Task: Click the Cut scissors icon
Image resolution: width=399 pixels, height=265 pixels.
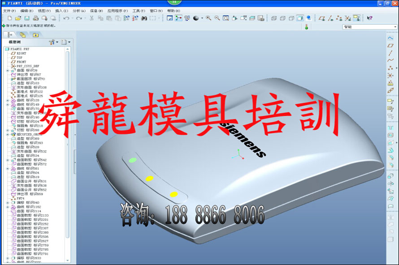Action: tap(91, 18)
